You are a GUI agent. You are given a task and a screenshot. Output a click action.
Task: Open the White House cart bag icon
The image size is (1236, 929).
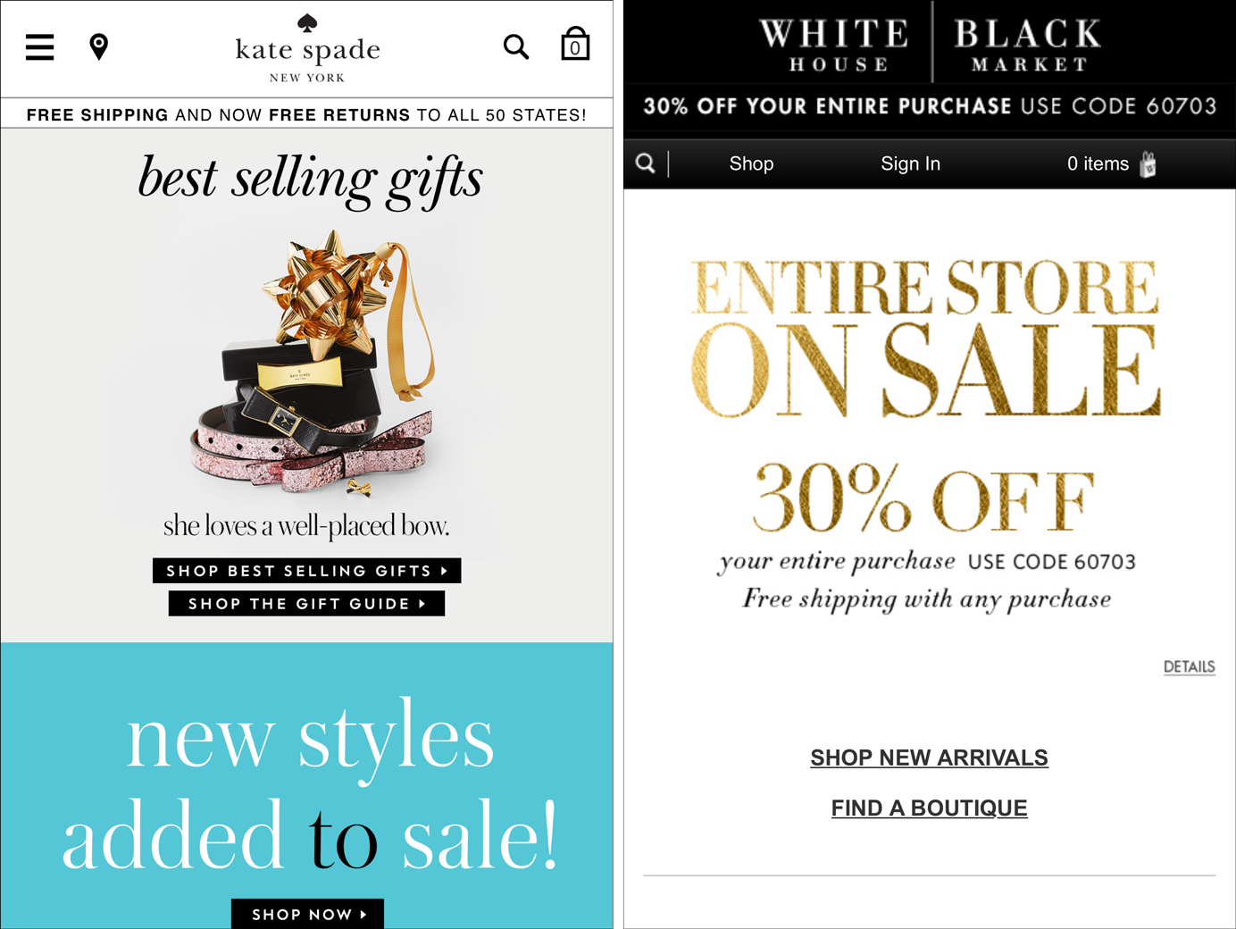tap(1148, 163)
